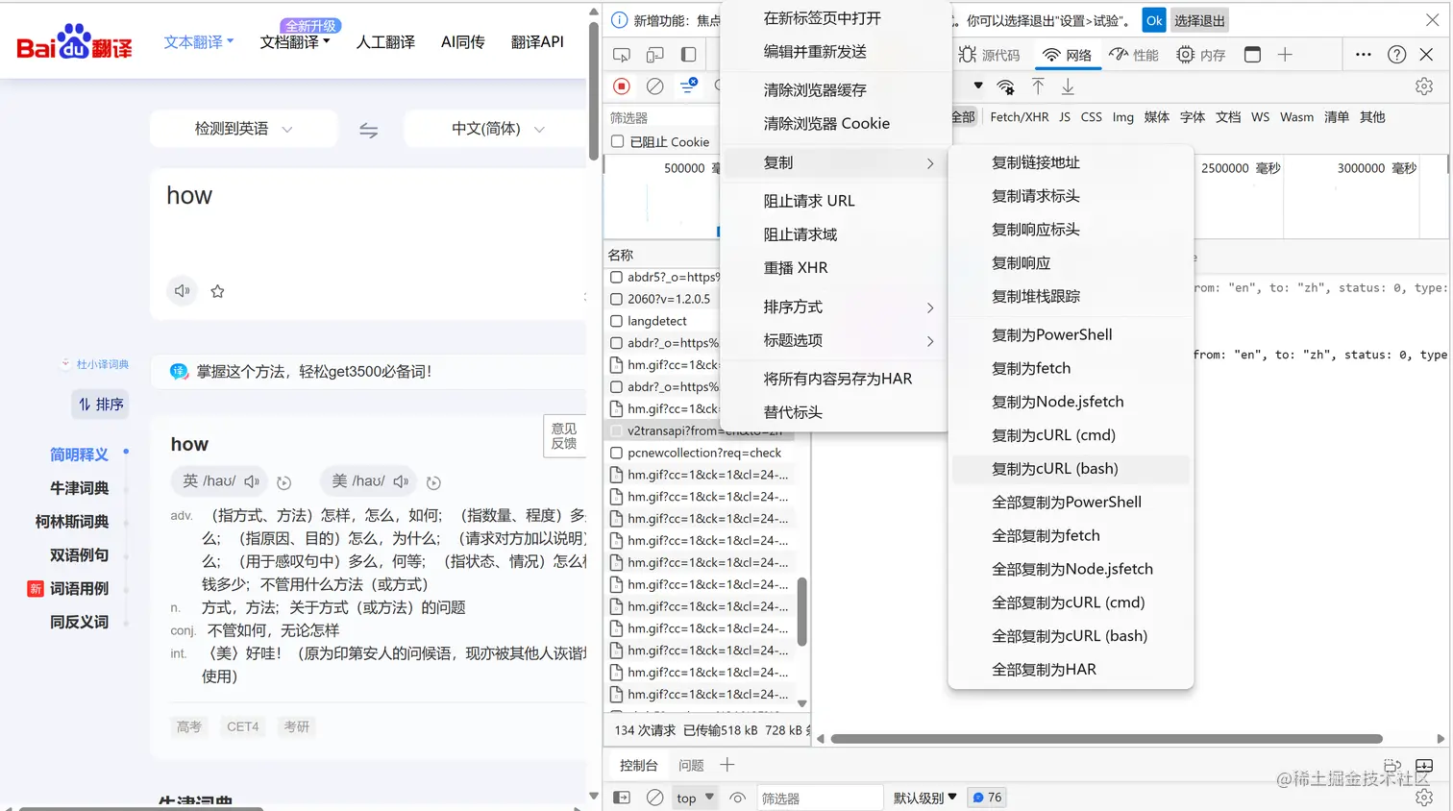1453x811 pixels.
Task: Focus the network 筛选器 filter field
Action: (663, 117)
